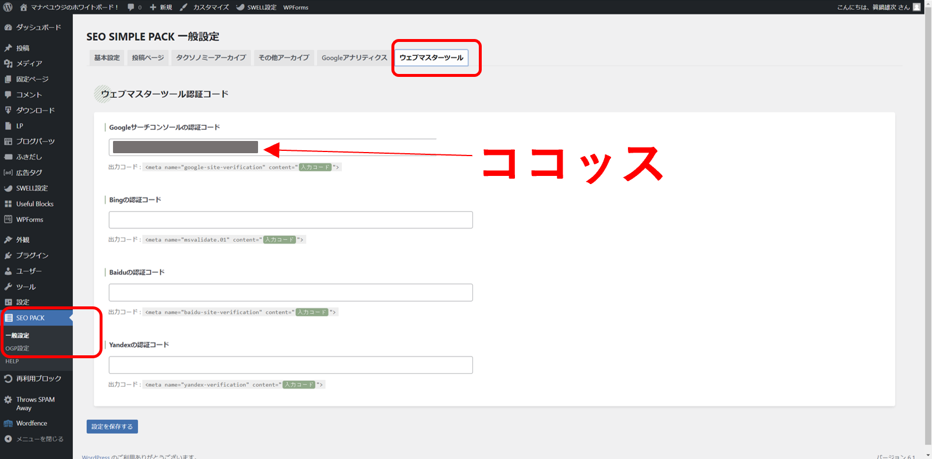Viewport: 932px width, 459px height.
Task: Click the メディア icon in sidebar
Action: (8, 63)
